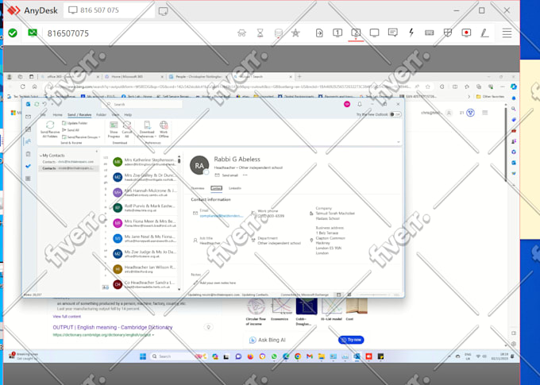Select contact Rolf Purvis & Mark Eastw...
Viewport: 540px width, 385px height.
(145, 208)
